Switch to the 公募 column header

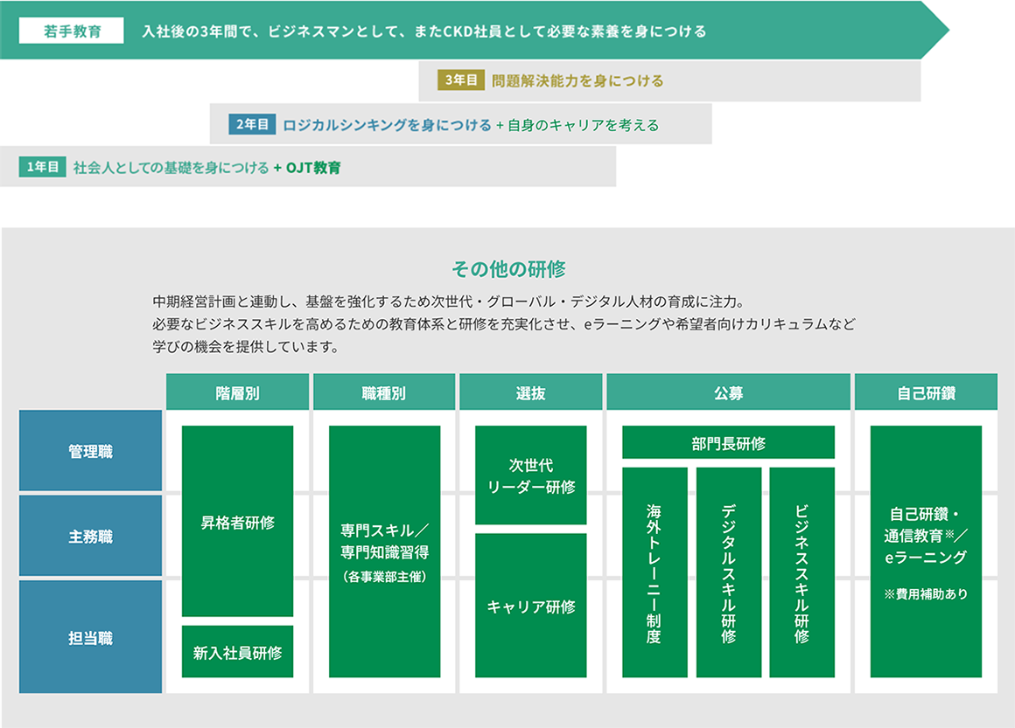pyautogui.click(x=728, y=392)
